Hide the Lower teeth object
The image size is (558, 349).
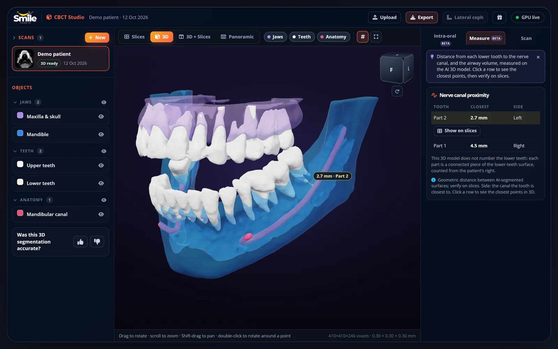point(101,183)
